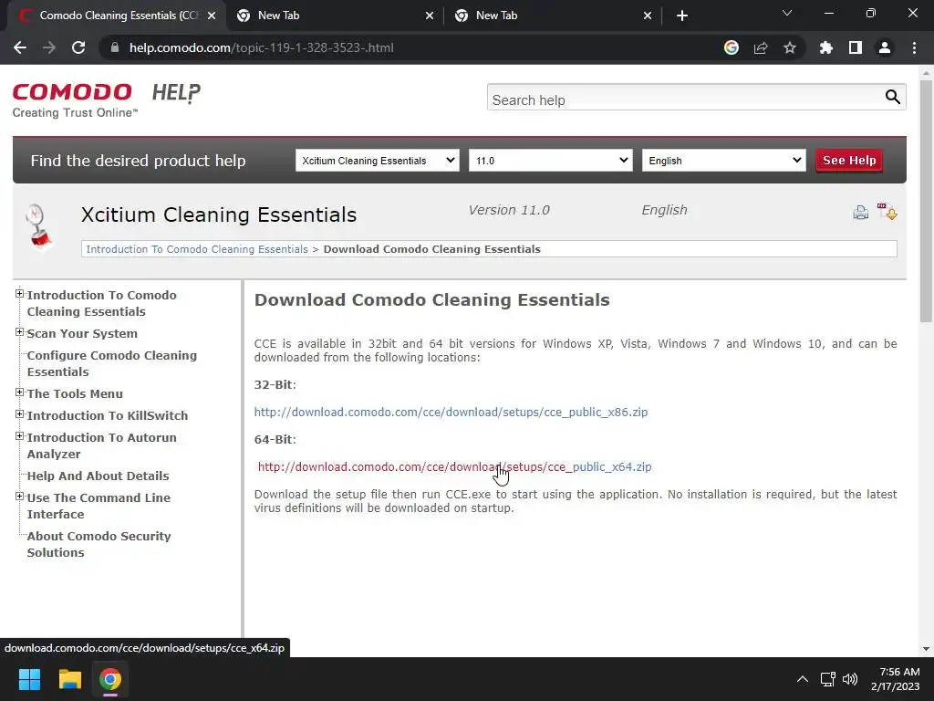The image size is (934, 701).
Task: Go back using the browser back arrow
Action: (x=20, y=47)
